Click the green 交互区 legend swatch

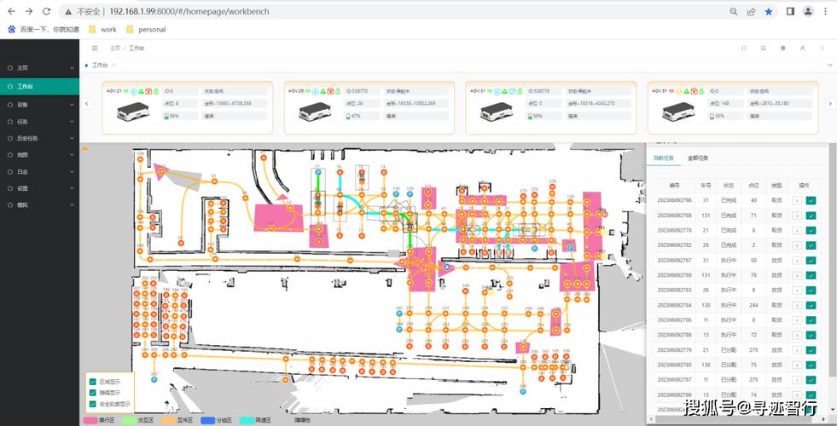coord(130,420)
